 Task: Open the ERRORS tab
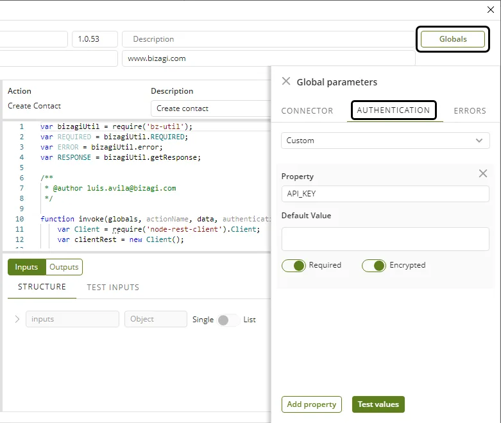470,110
